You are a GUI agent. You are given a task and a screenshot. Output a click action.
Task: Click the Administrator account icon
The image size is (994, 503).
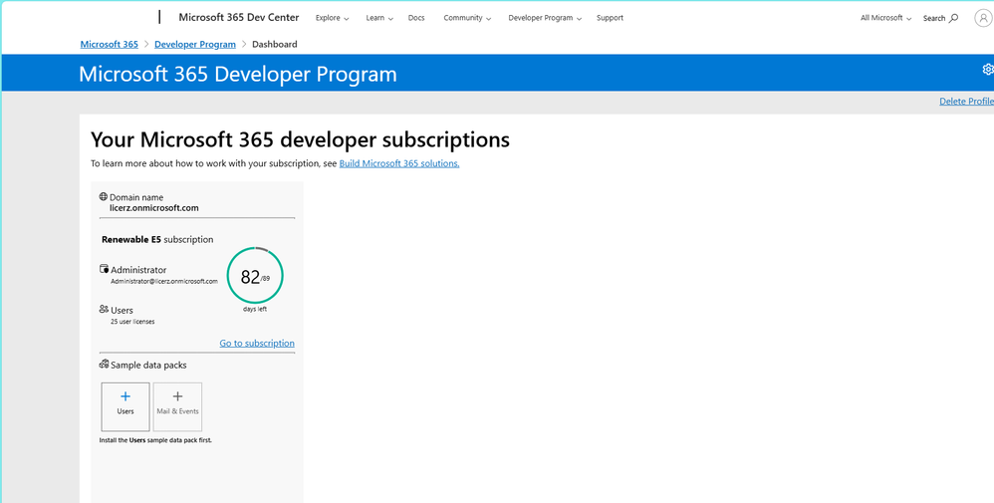104,269
